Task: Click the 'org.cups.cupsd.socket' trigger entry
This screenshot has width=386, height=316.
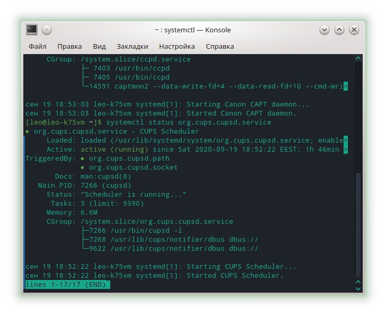Action: pos(133,168)
